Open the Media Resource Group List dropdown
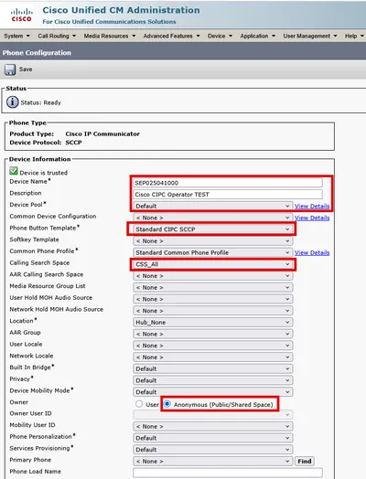 pos(213,287)
